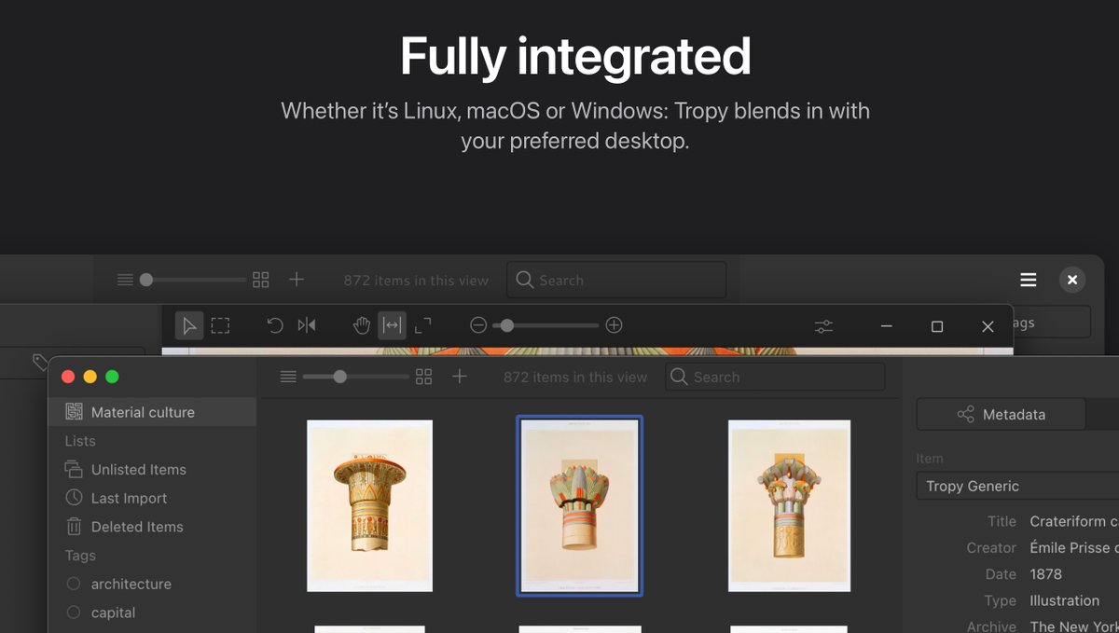Adjust thumbnail size slider in back window
Image resolution: width=1119 pixels, height=633 pixels.
pyautogui.click(x=193, y=280)
